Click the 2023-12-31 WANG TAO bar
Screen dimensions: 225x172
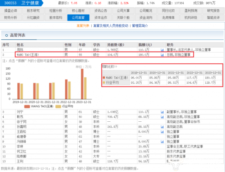click(x=82, y=84)
